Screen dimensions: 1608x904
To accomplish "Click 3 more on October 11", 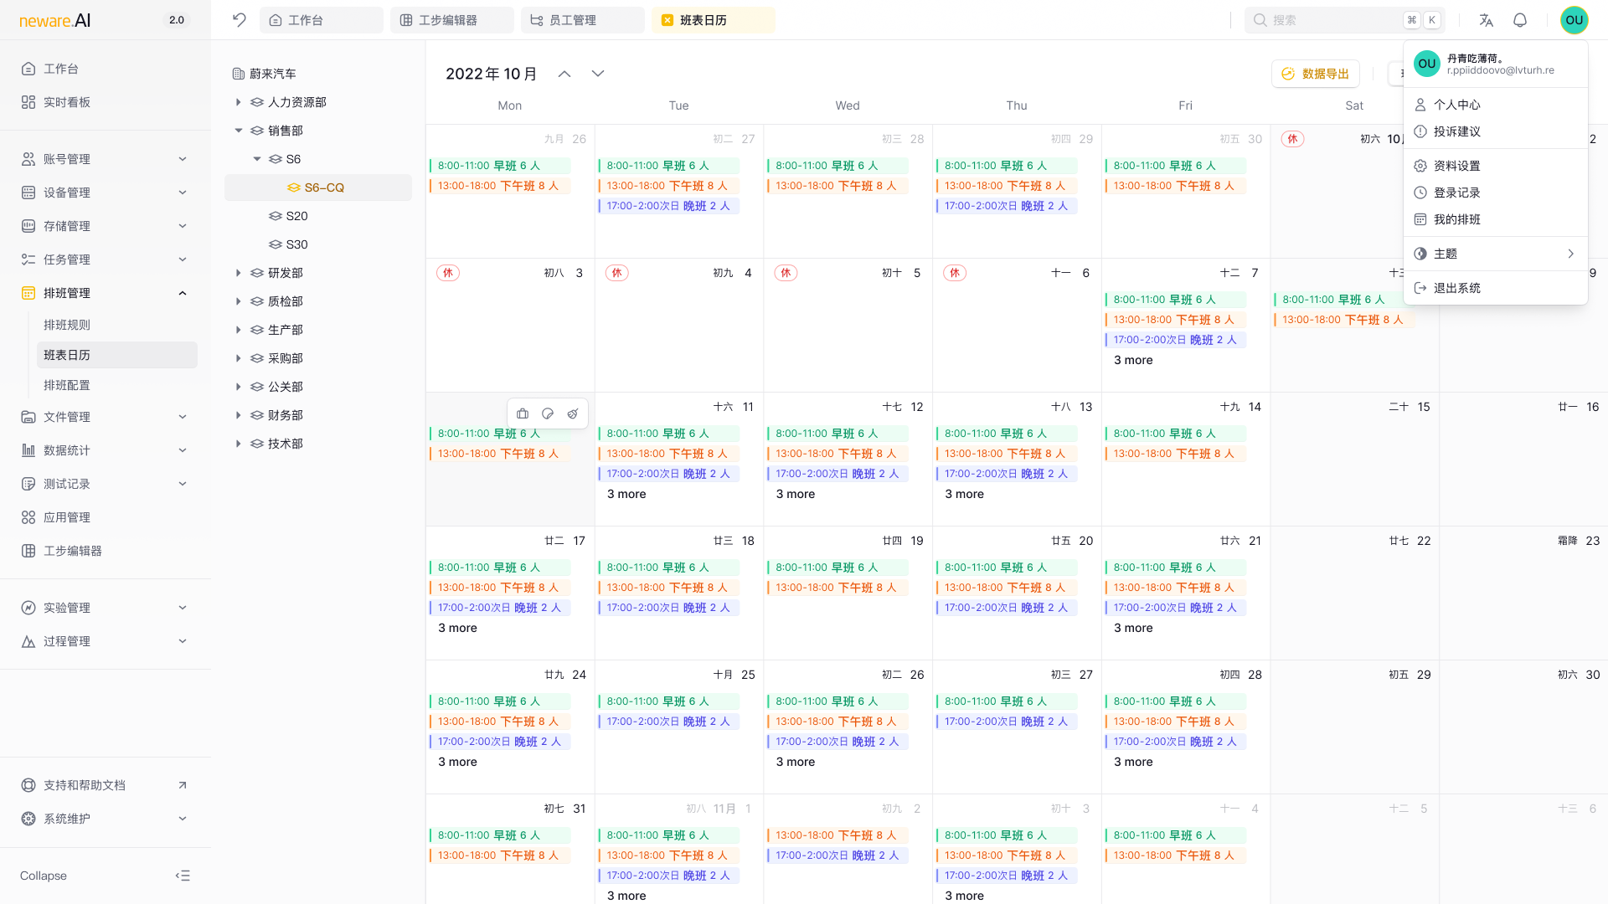I will [x=626, y=494].
